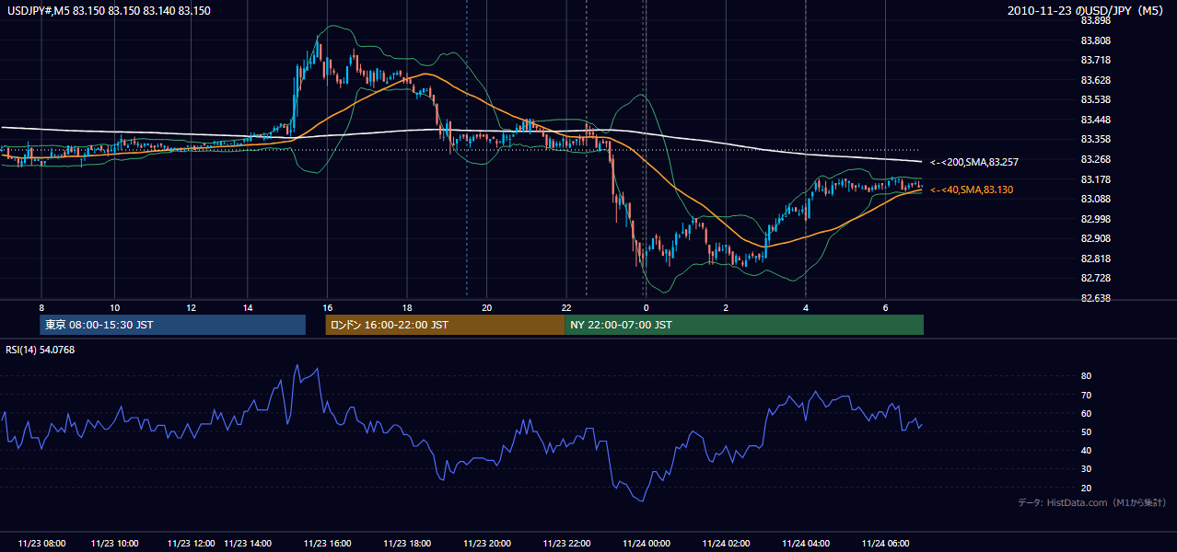Click the bottom time label 11/23 14:00
The image size is (1177, 552).
[x=248, y=543]
